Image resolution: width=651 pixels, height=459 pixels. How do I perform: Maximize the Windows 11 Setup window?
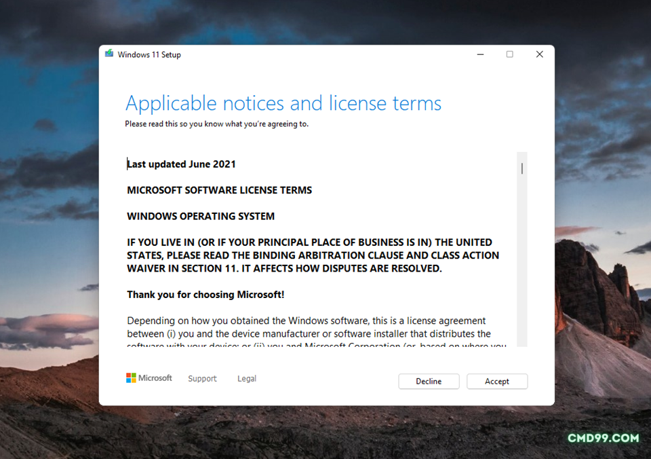coord(509,54)
